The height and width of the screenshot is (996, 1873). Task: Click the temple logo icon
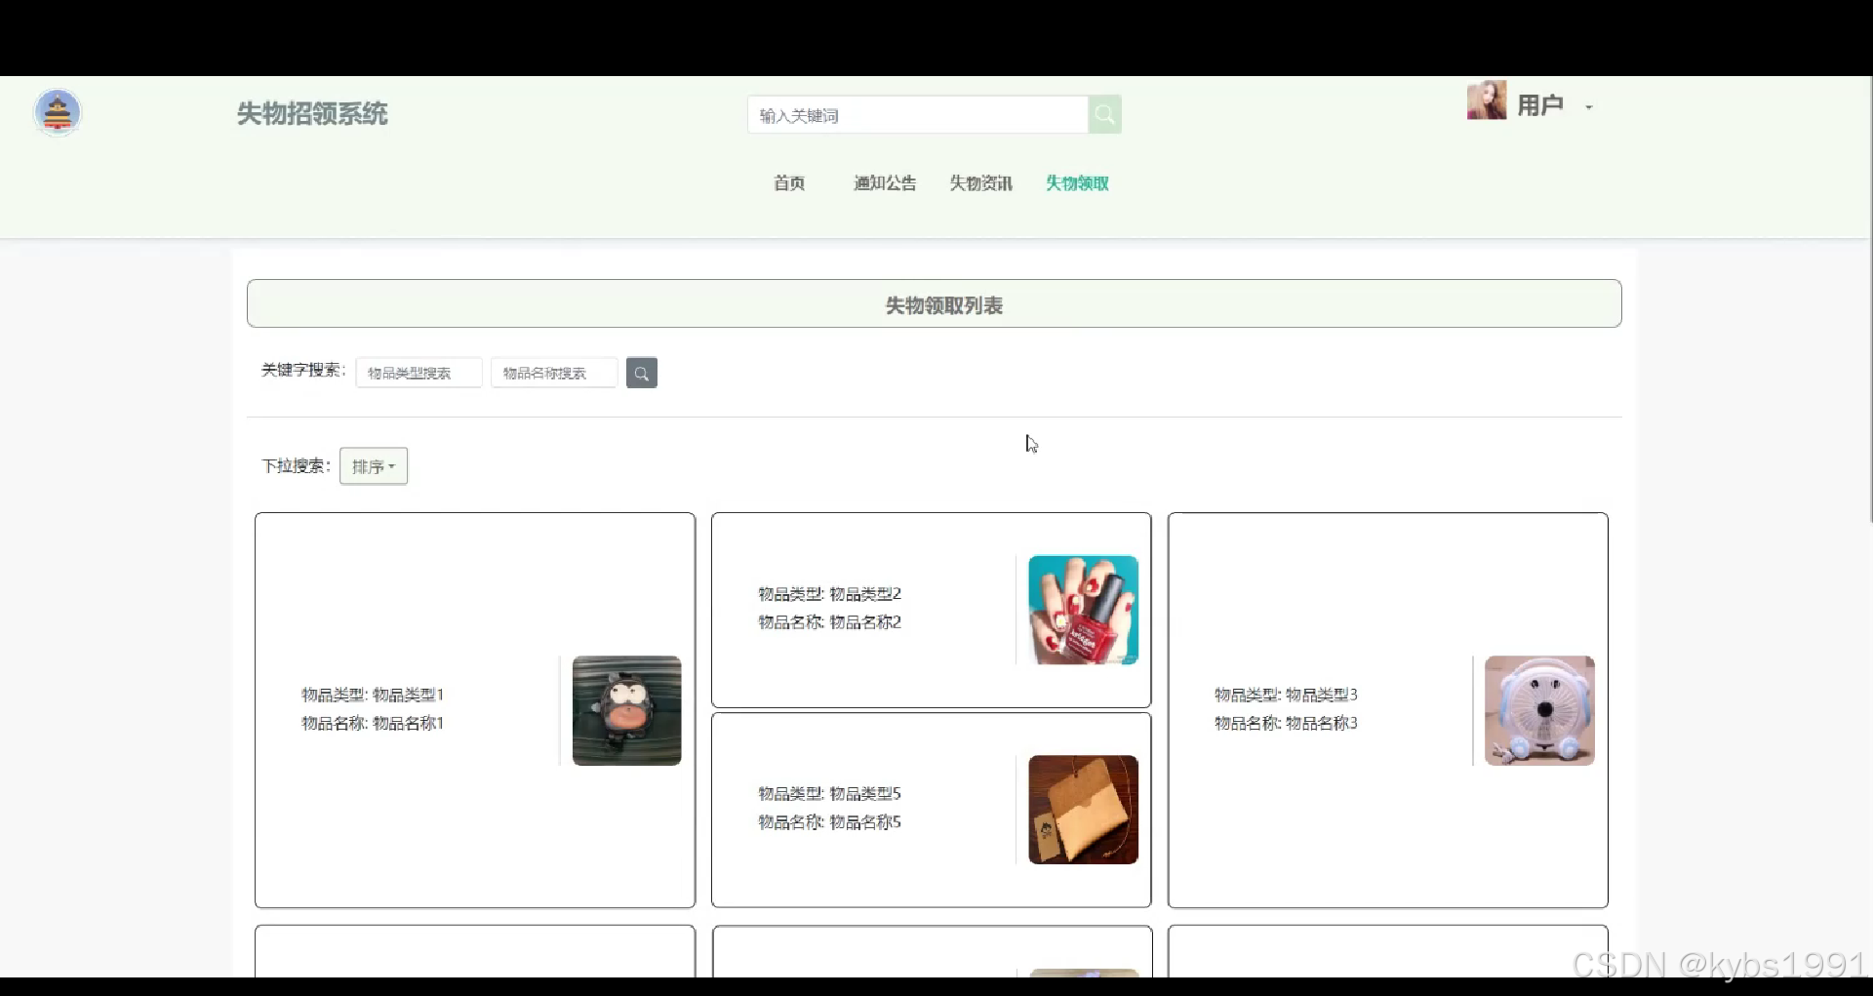point(58,113)
